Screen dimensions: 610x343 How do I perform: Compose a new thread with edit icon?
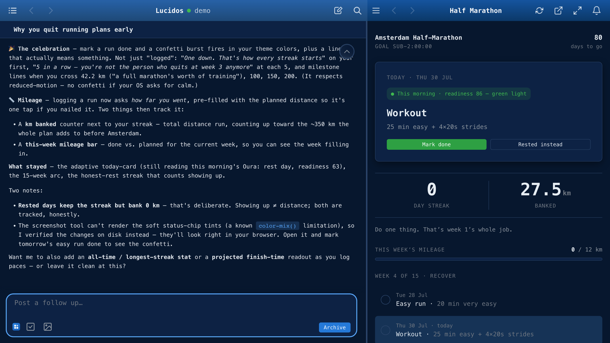tap(338, 11)
